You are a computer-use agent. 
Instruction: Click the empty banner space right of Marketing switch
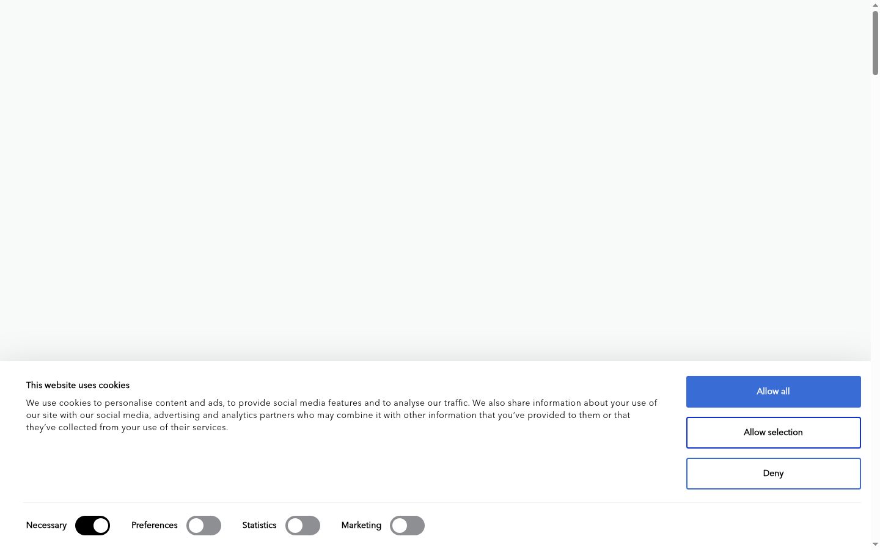tap(642, 526)
